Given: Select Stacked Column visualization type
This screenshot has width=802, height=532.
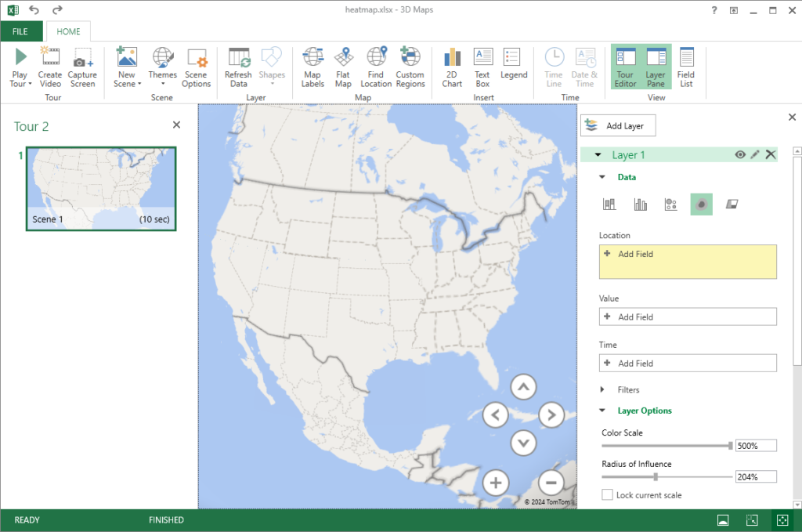Looking at the screenshot, I should pos(609,204).
